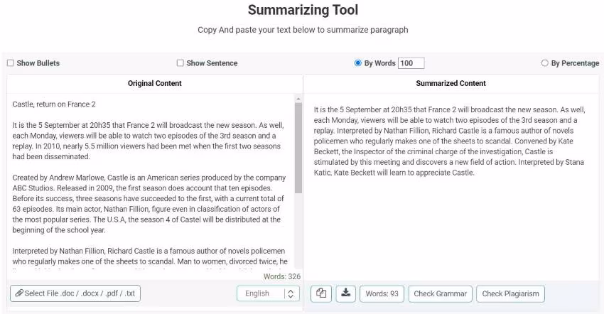Click inside the original content text area
The height and width of the screenshot is (314, 604).
point(149,185)
